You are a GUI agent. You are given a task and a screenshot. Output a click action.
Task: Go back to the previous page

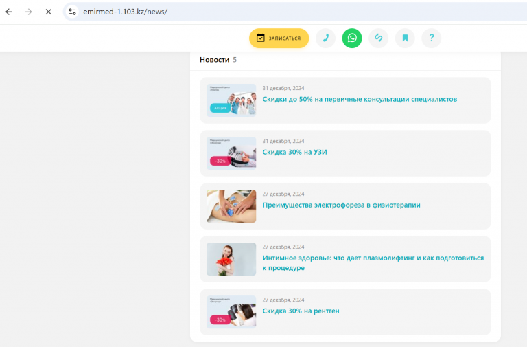pyautogui.click(x=9, y=12)
